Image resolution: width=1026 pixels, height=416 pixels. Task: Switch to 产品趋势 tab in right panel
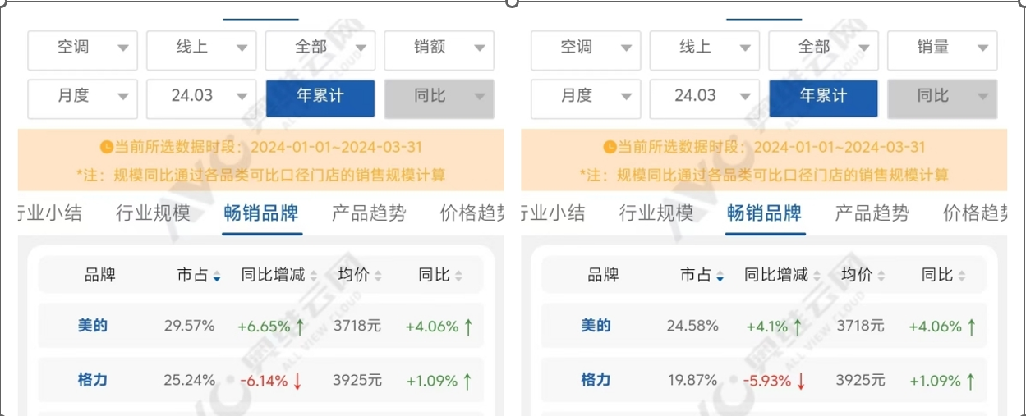872,213
